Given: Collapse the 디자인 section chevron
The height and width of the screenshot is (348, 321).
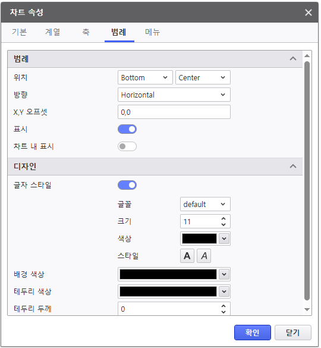Looking at the screenshot, I should click(293, 166).
